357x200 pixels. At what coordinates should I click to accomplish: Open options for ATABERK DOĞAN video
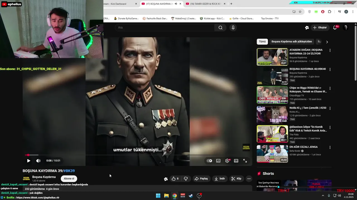(x=330, y=51)
